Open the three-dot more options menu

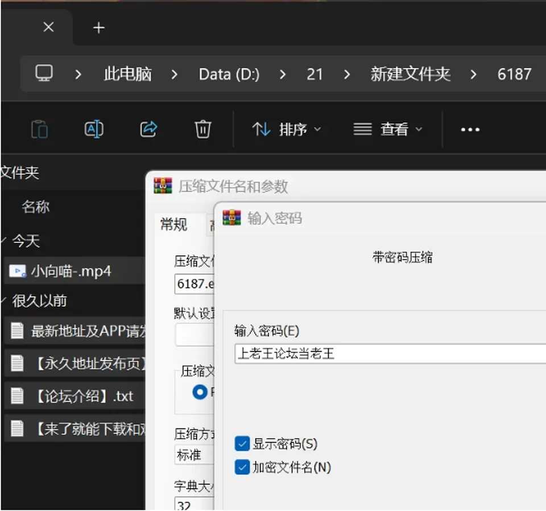pos(470,130)
